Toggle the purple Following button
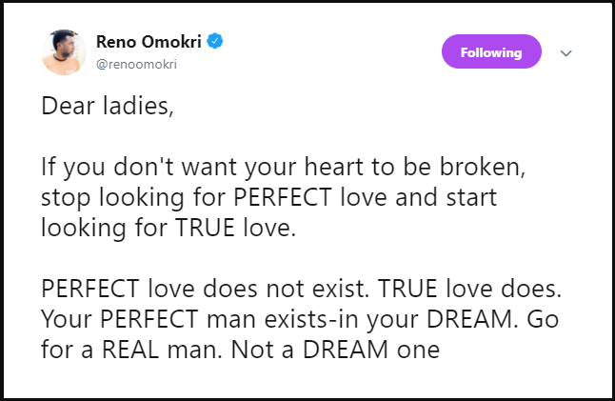Image resolution: width=615 pixels, height=401 pixels. point(491,51)
